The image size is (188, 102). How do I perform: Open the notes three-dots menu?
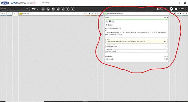click(x=165, y=41)
